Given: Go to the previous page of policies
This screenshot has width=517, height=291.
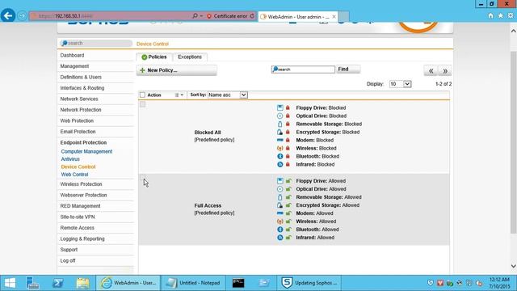Looking at the screenshot, I should [x=431, y=70].
